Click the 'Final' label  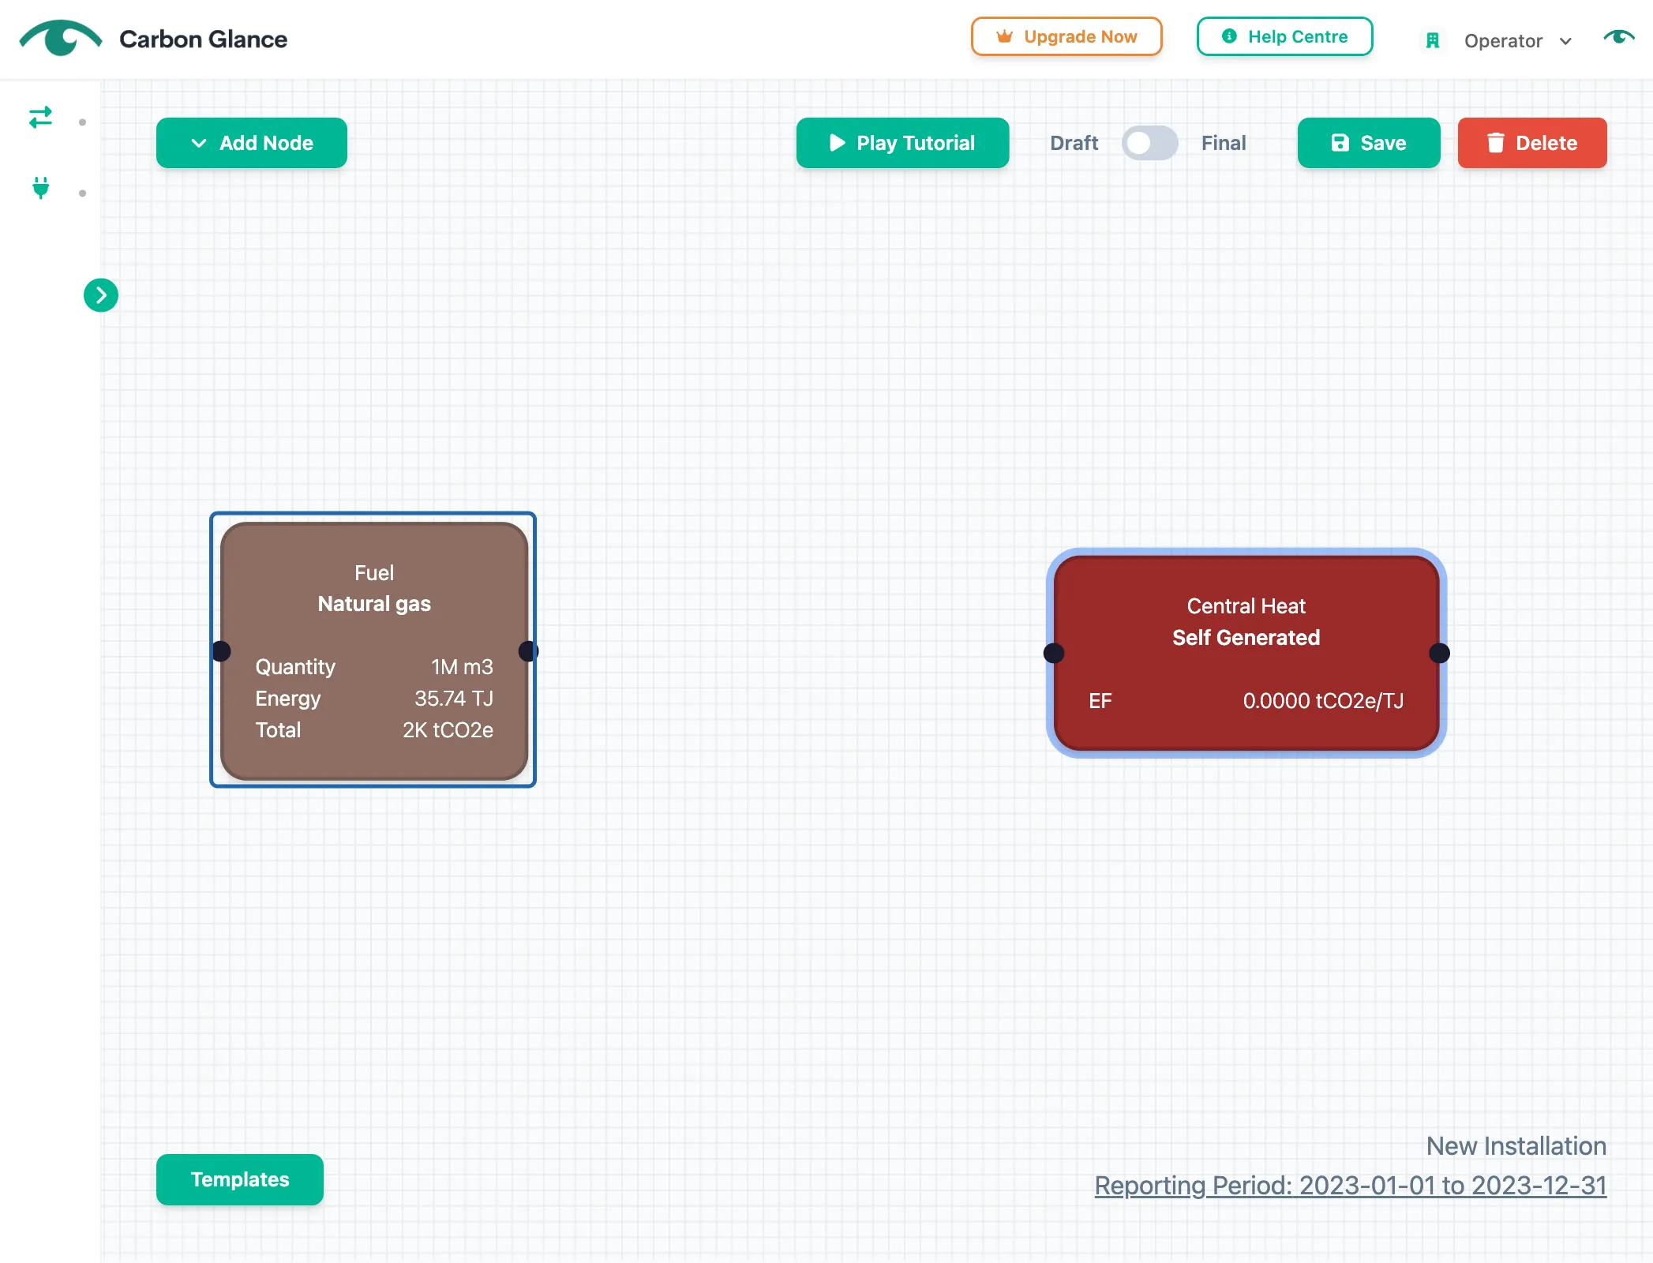coord(1224,143)
